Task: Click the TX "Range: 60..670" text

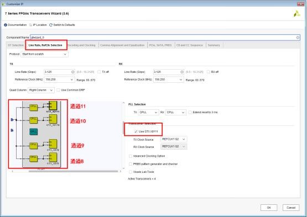Action: pos(86,80)
